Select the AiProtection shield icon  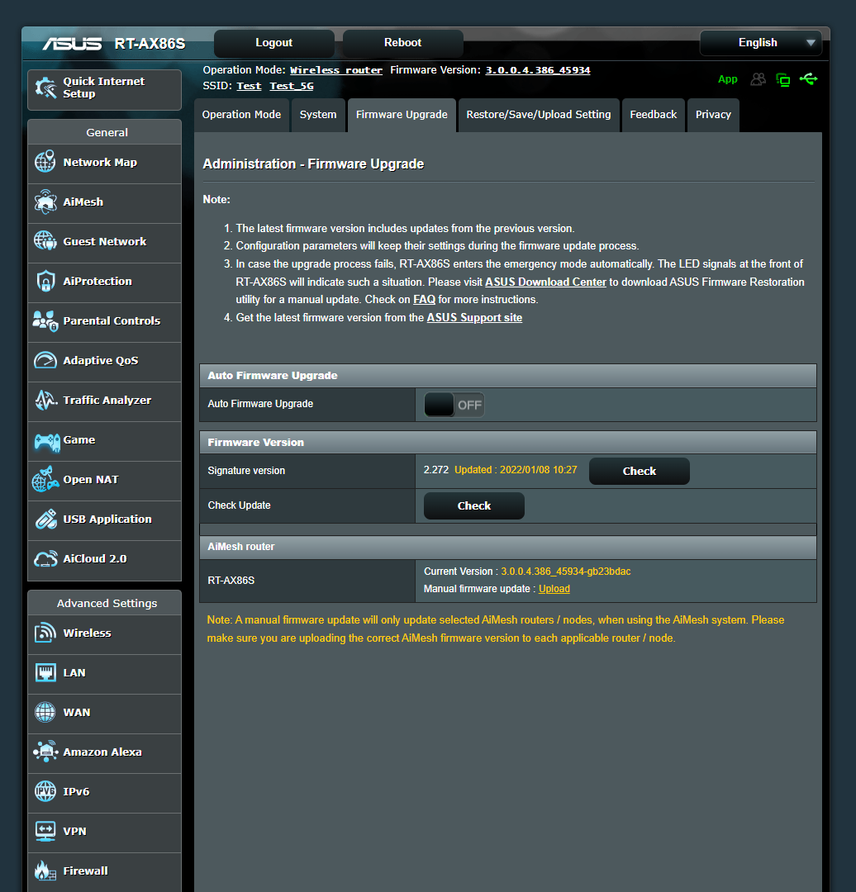click(x=45, y=281)
